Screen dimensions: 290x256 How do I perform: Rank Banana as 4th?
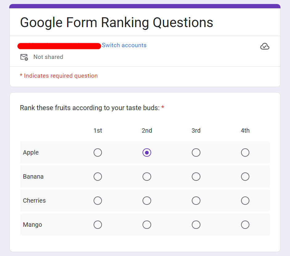[245, 176]
